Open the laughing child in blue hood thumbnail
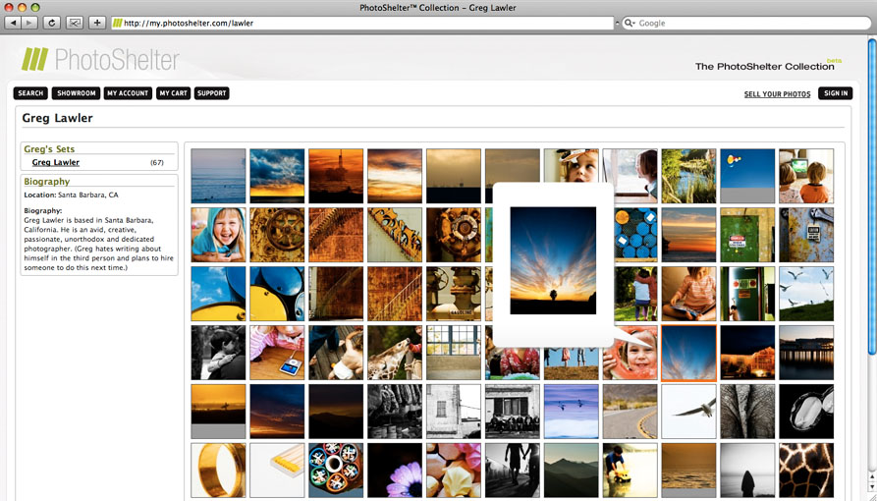The image size is (877, 501). [218, 235]
